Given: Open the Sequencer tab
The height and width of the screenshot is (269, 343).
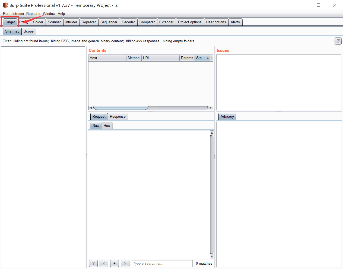Looking at the screenshot, I should pos(109,22).
